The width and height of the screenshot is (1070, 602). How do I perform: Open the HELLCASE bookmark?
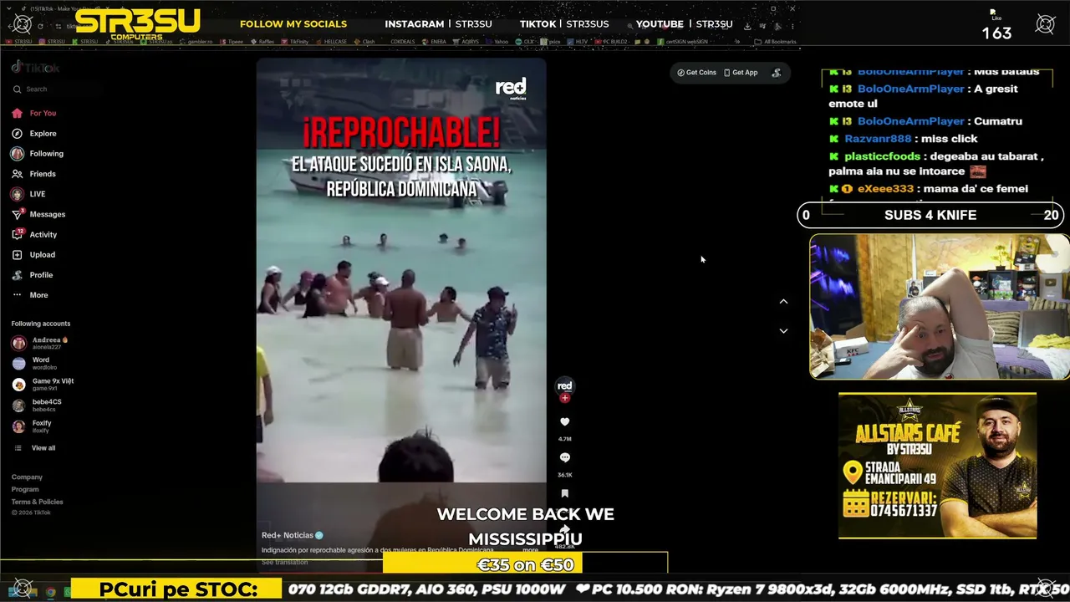coord(332,42)
